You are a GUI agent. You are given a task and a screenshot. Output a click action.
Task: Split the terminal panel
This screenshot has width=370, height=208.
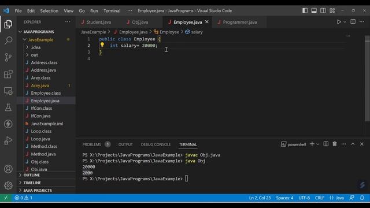click(x=325, y=144)
